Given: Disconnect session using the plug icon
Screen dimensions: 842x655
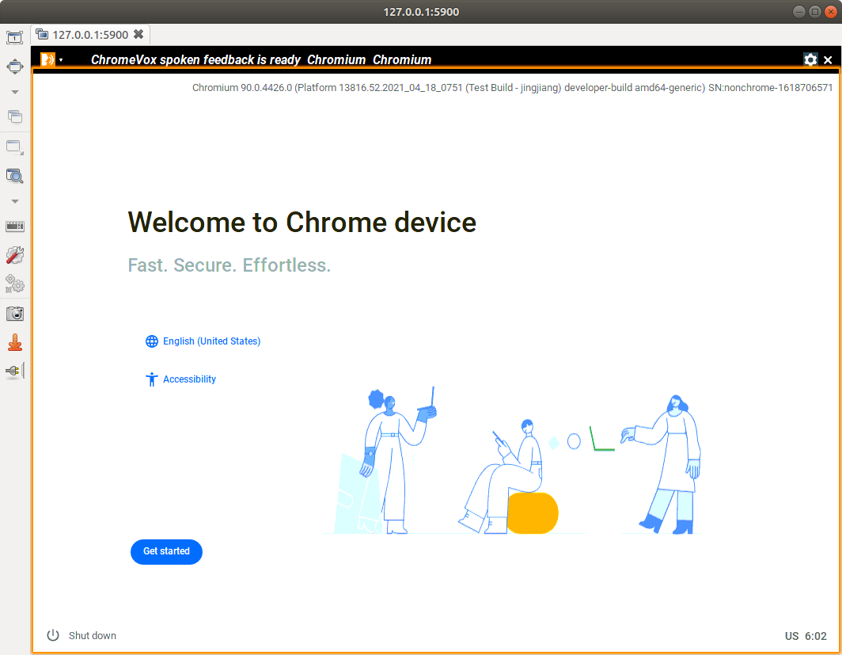Looking at the screenshot, I should tap(14, 371).
